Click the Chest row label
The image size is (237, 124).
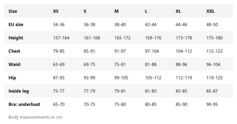[x=14, y=51]
